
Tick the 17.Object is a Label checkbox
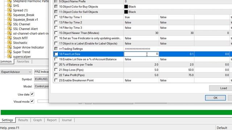56,43
